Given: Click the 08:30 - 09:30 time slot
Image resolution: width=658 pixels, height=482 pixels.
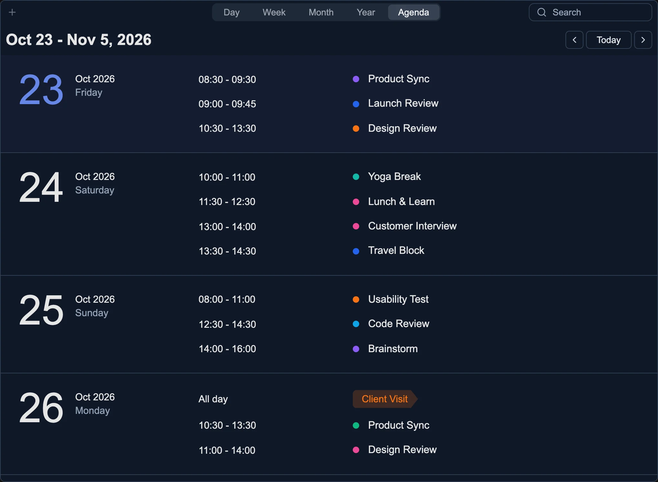Looking at the screenshot, I should [x=227, y=80].
